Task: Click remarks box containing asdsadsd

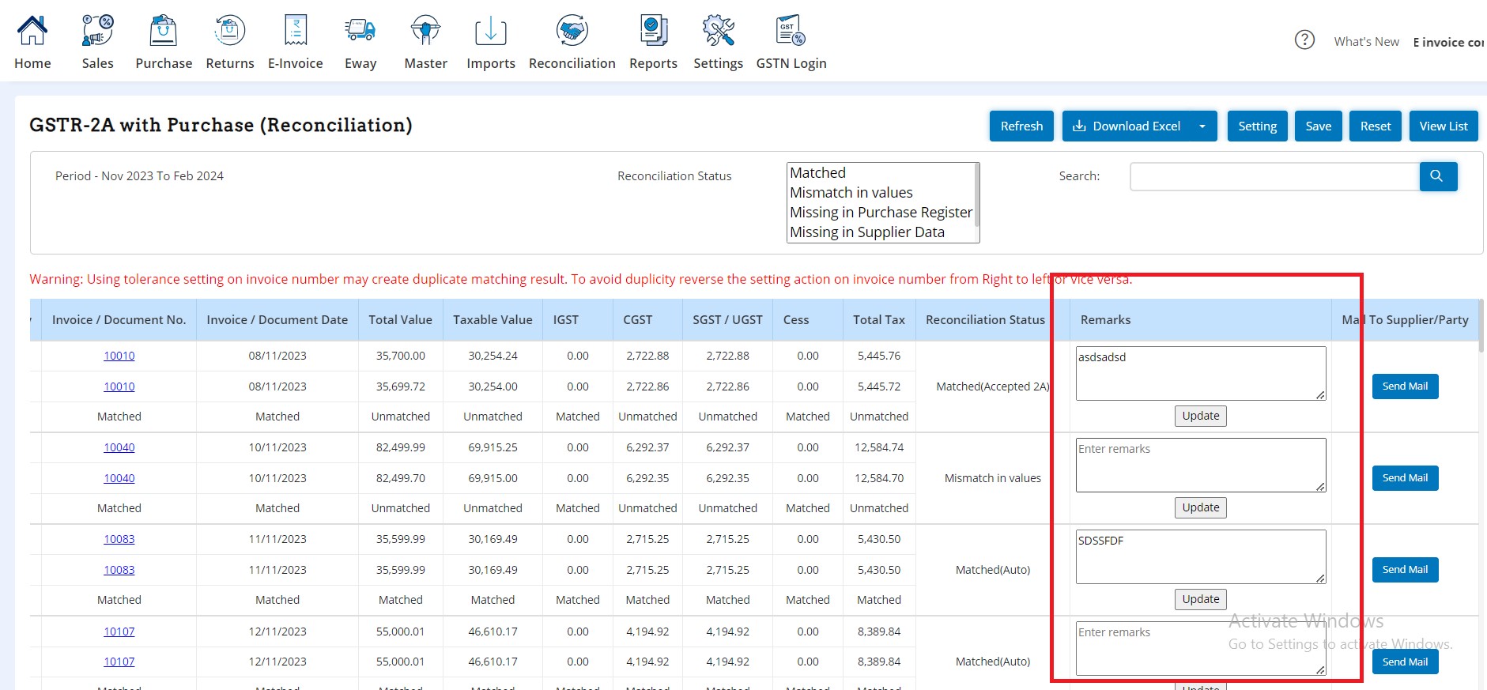Action: [x=1201, y=373]
